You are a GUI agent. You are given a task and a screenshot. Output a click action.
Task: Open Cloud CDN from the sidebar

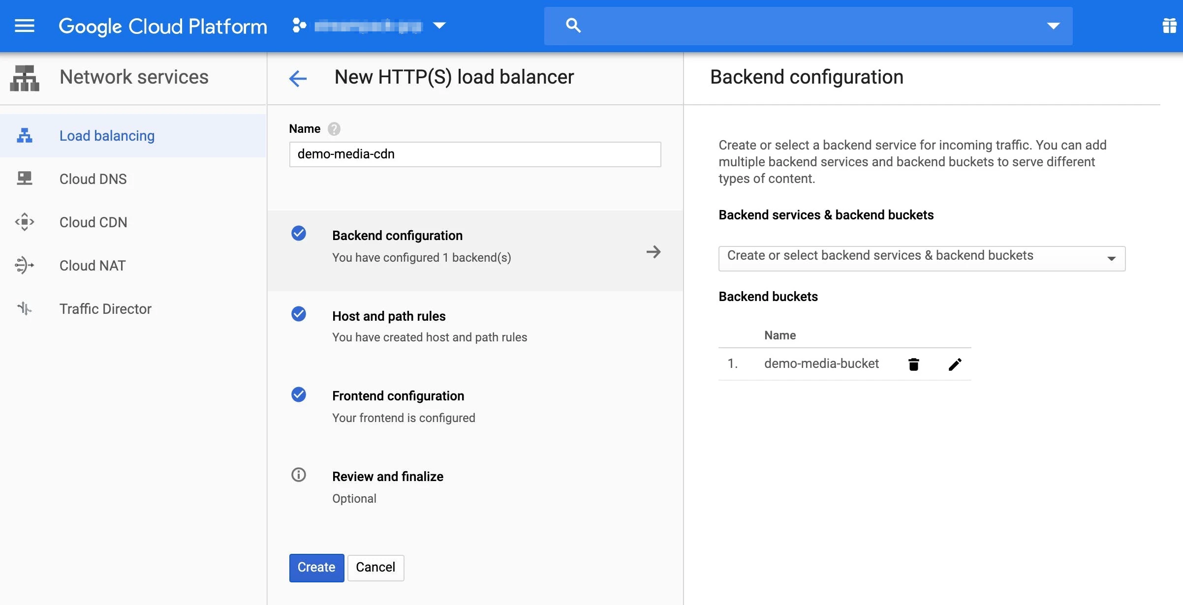(133, 222)
